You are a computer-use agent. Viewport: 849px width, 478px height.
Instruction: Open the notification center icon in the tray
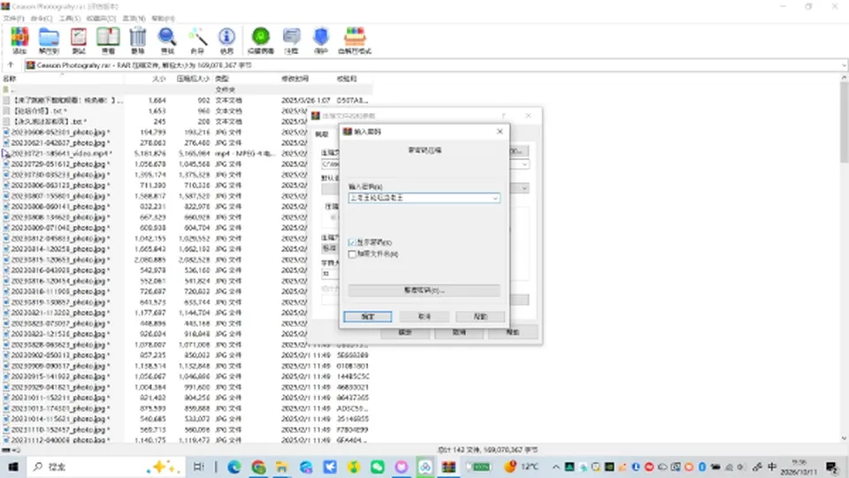pos(832,467)
